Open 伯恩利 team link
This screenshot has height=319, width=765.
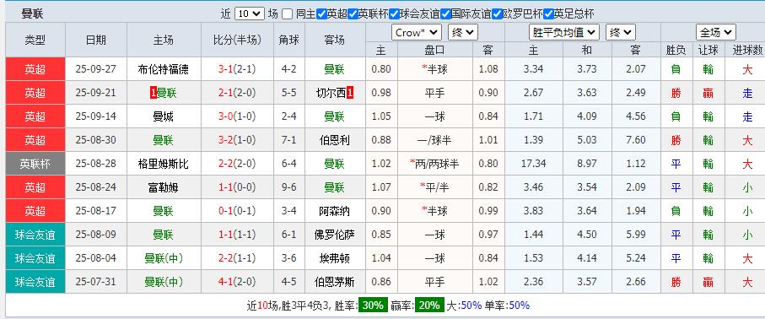tap(335, 140)
